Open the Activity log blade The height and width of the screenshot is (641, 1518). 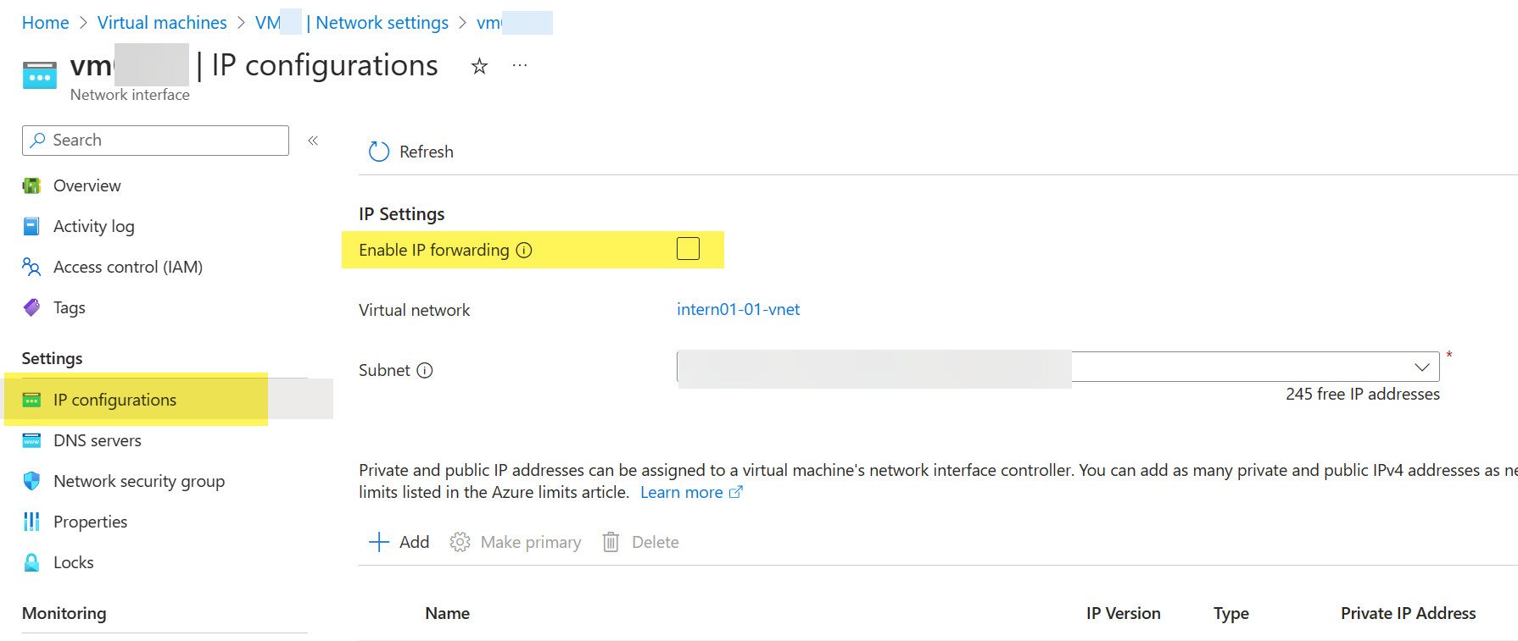tap(93, 226)
